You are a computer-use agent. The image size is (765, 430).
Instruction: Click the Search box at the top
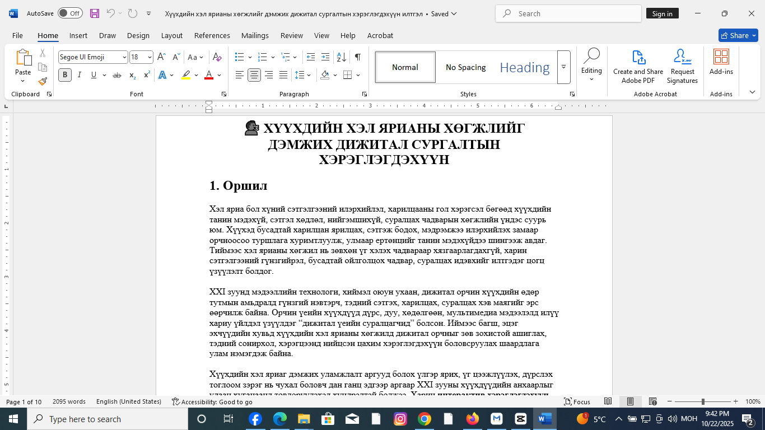tap(567, 13)
